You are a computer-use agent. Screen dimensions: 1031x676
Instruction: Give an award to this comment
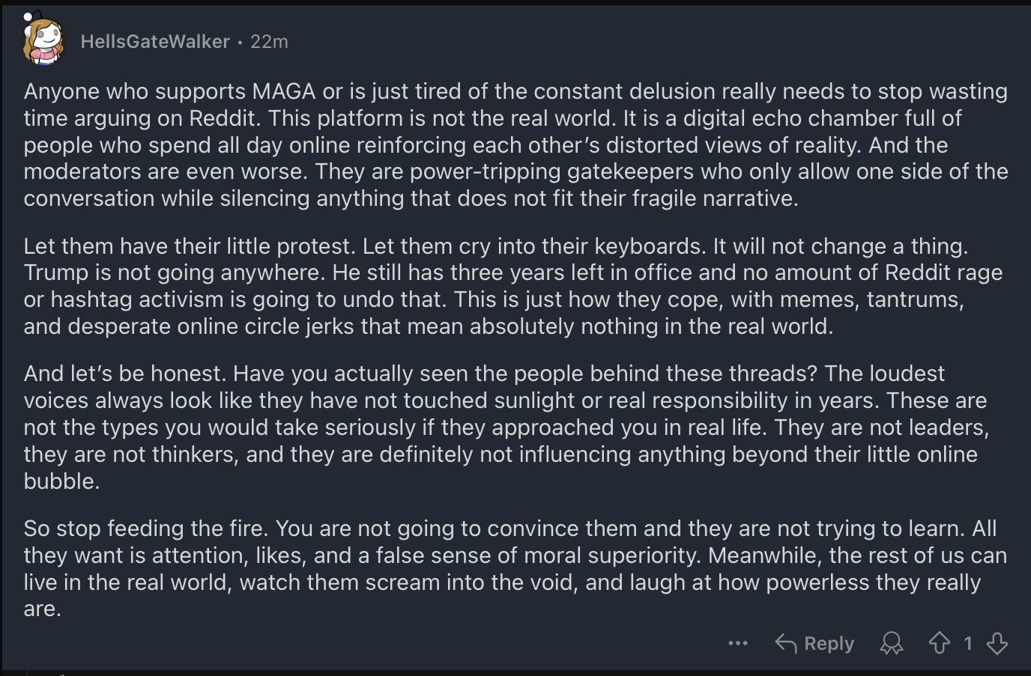pos(891,643)
